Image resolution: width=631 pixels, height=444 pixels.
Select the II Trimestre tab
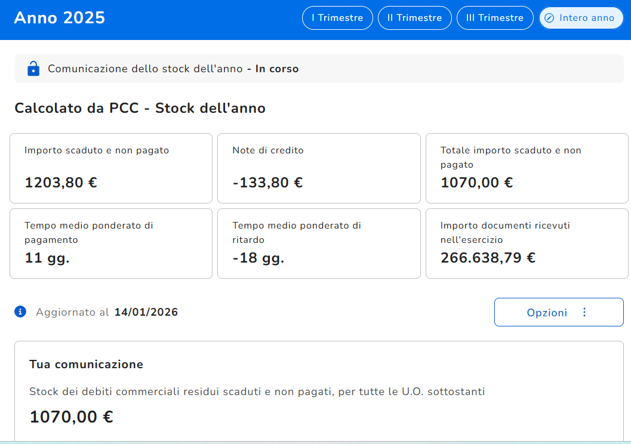click(x=414, y=18)
